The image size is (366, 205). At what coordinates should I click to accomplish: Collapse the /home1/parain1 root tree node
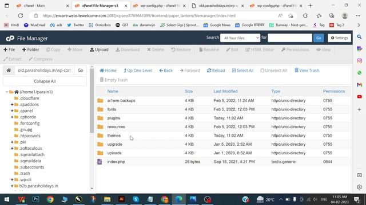pyautogui.click(x=7, y=92)
